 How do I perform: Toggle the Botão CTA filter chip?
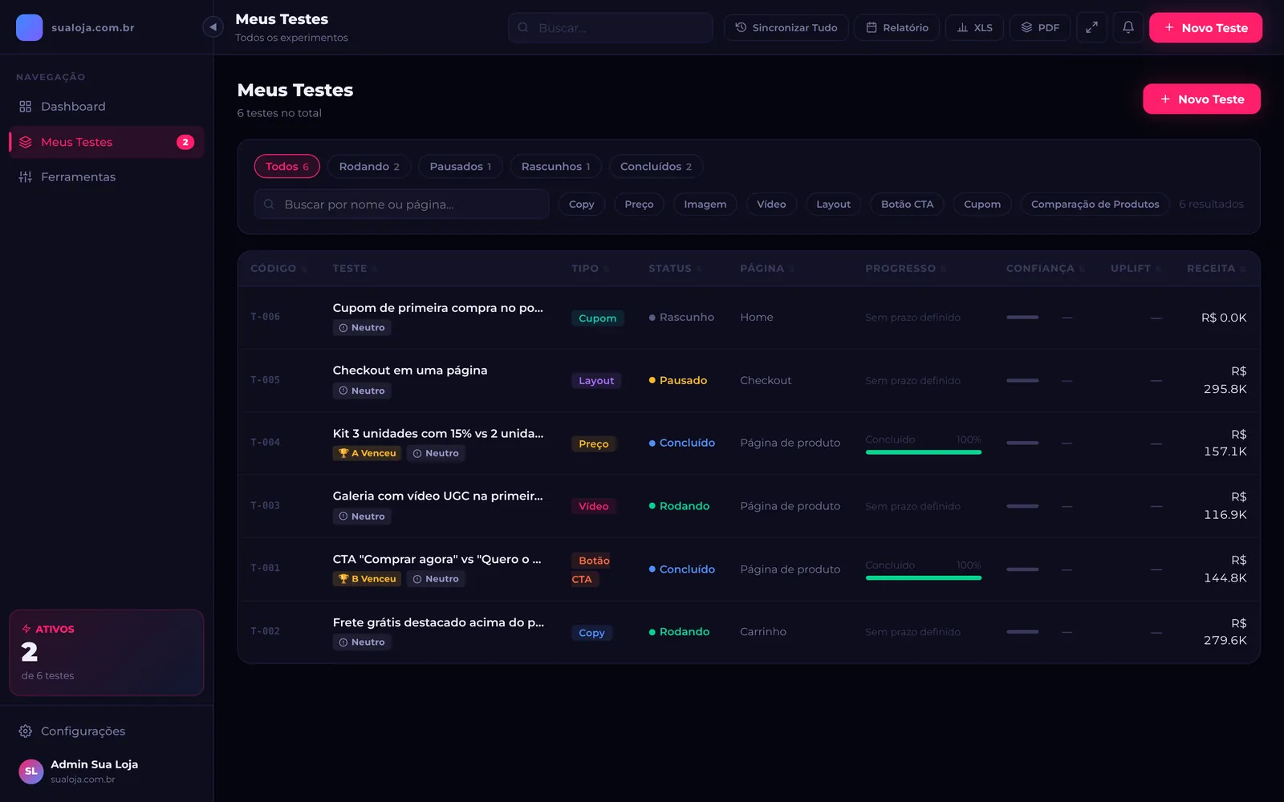(907, 205)
